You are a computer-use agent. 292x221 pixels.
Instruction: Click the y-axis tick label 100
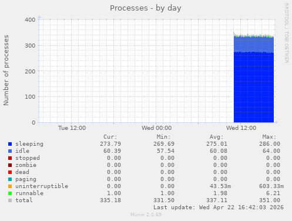pyautogui.click(x=30, y=97)
